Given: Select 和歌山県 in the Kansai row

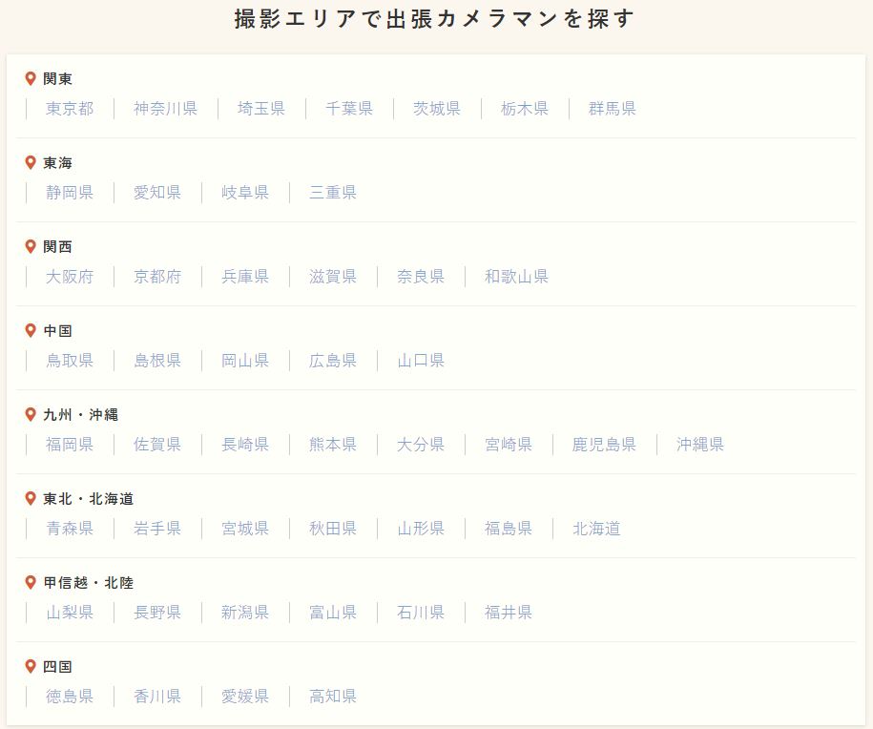Looking at the screenshot, I should pos(517,277).
